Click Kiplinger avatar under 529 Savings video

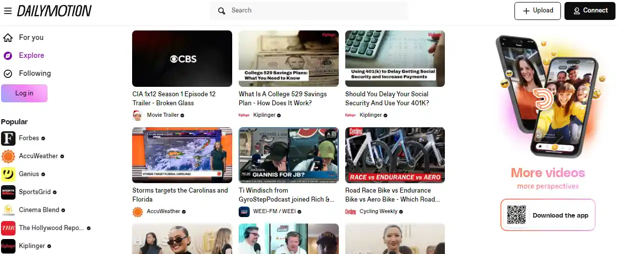point(244,115)
